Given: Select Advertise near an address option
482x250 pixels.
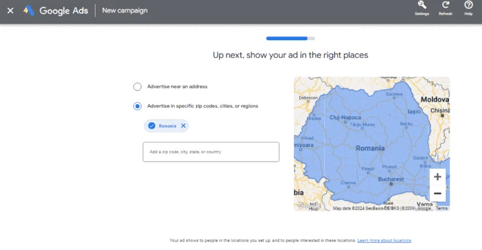Looking at the screenshot, I should click(137, 86).
